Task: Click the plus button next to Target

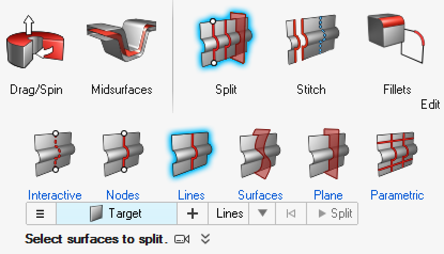Action: tap(193, 213)
